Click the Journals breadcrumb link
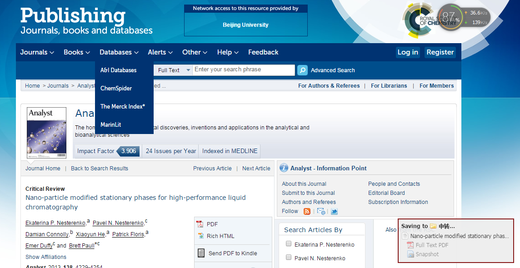 [x=58, y=86]
